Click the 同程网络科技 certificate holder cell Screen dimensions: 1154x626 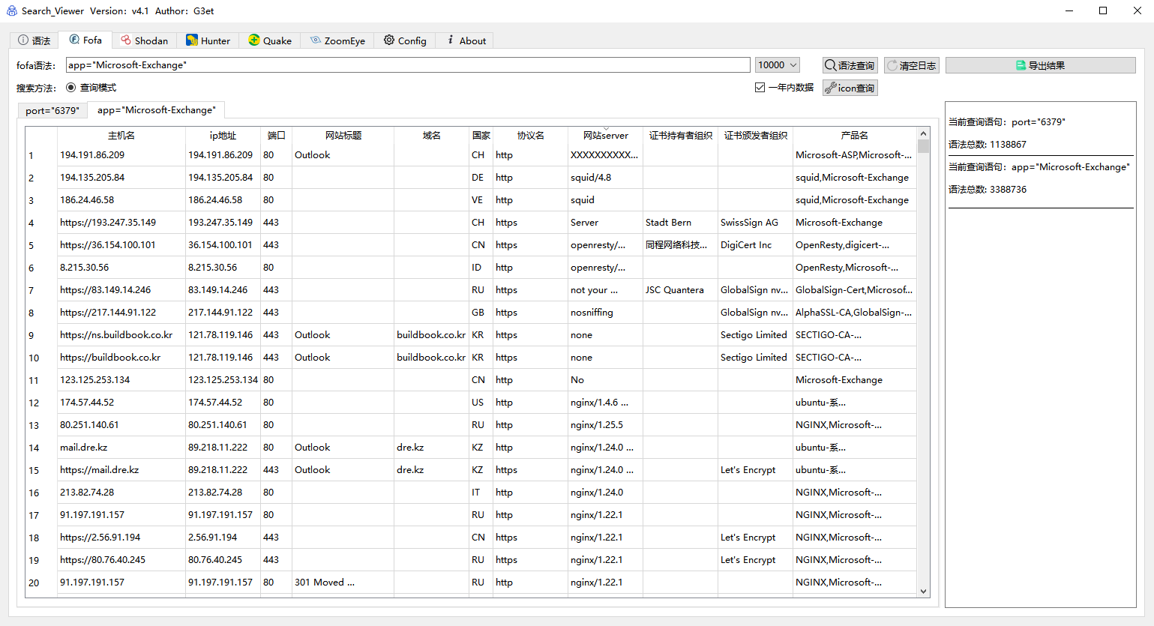coord(681,245)
